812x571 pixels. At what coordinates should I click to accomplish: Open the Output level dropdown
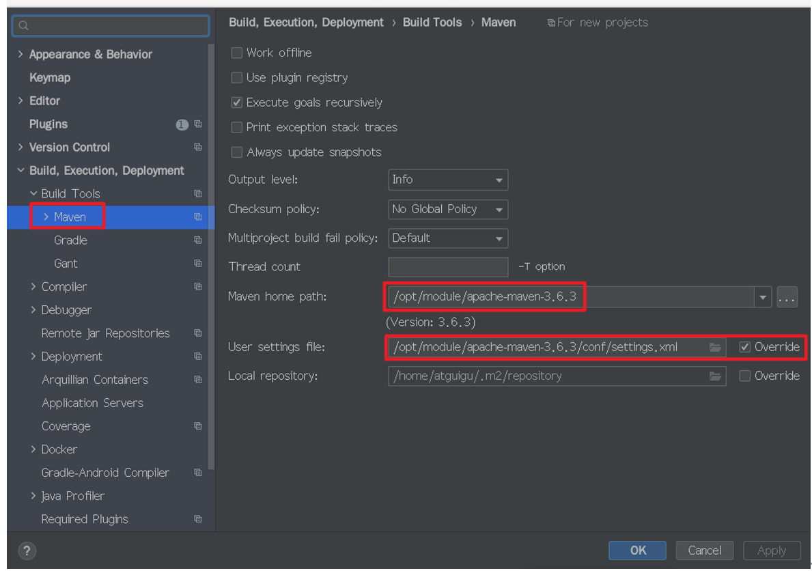click(448, 180)
